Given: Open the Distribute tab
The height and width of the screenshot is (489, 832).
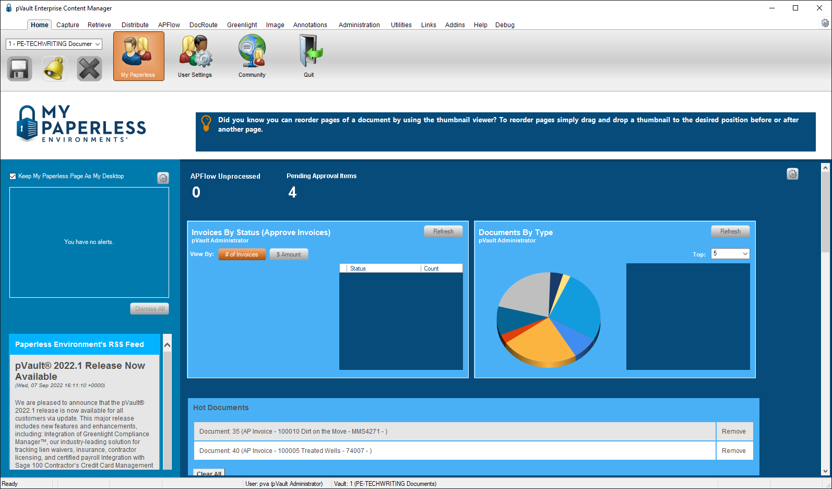Looking at the screenshot, I should 135,25.
